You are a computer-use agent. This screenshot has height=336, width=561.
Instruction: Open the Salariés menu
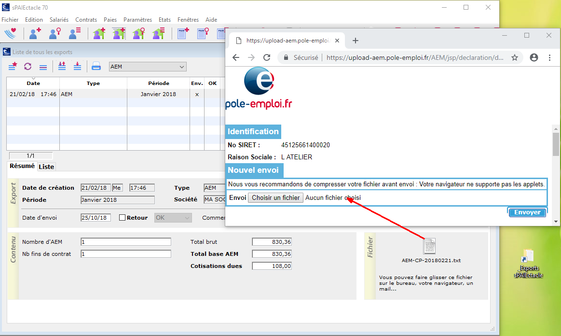click(x=59, y=20)
